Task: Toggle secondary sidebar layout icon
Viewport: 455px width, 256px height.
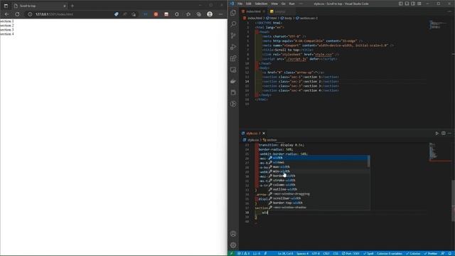Action: (413, 4)
